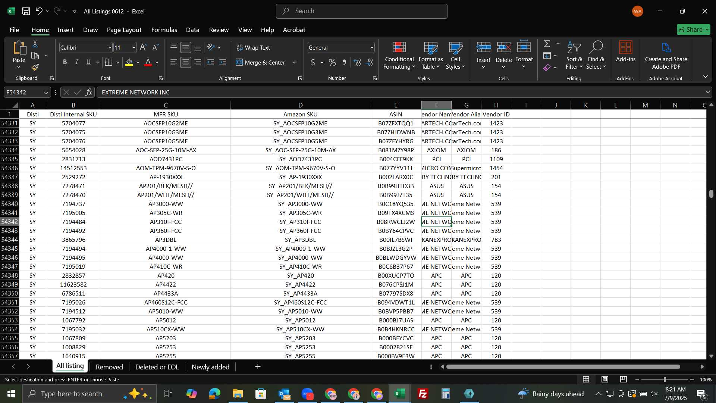Open the File menu
The width and height of the screenshot is (716, 403).
[14, 30]
